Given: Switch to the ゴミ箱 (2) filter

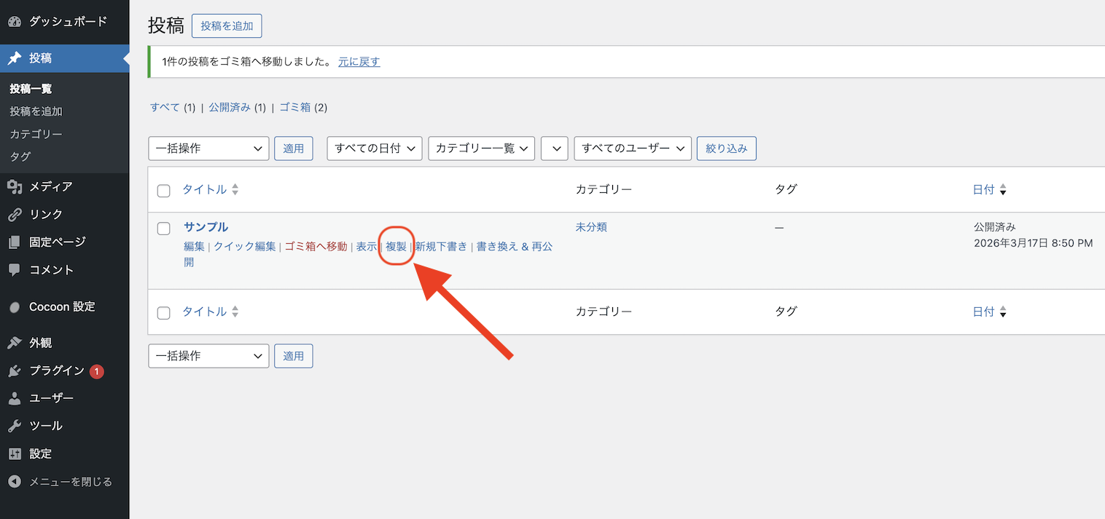Looking at the screenshot, I should click(x=294, y=107).
